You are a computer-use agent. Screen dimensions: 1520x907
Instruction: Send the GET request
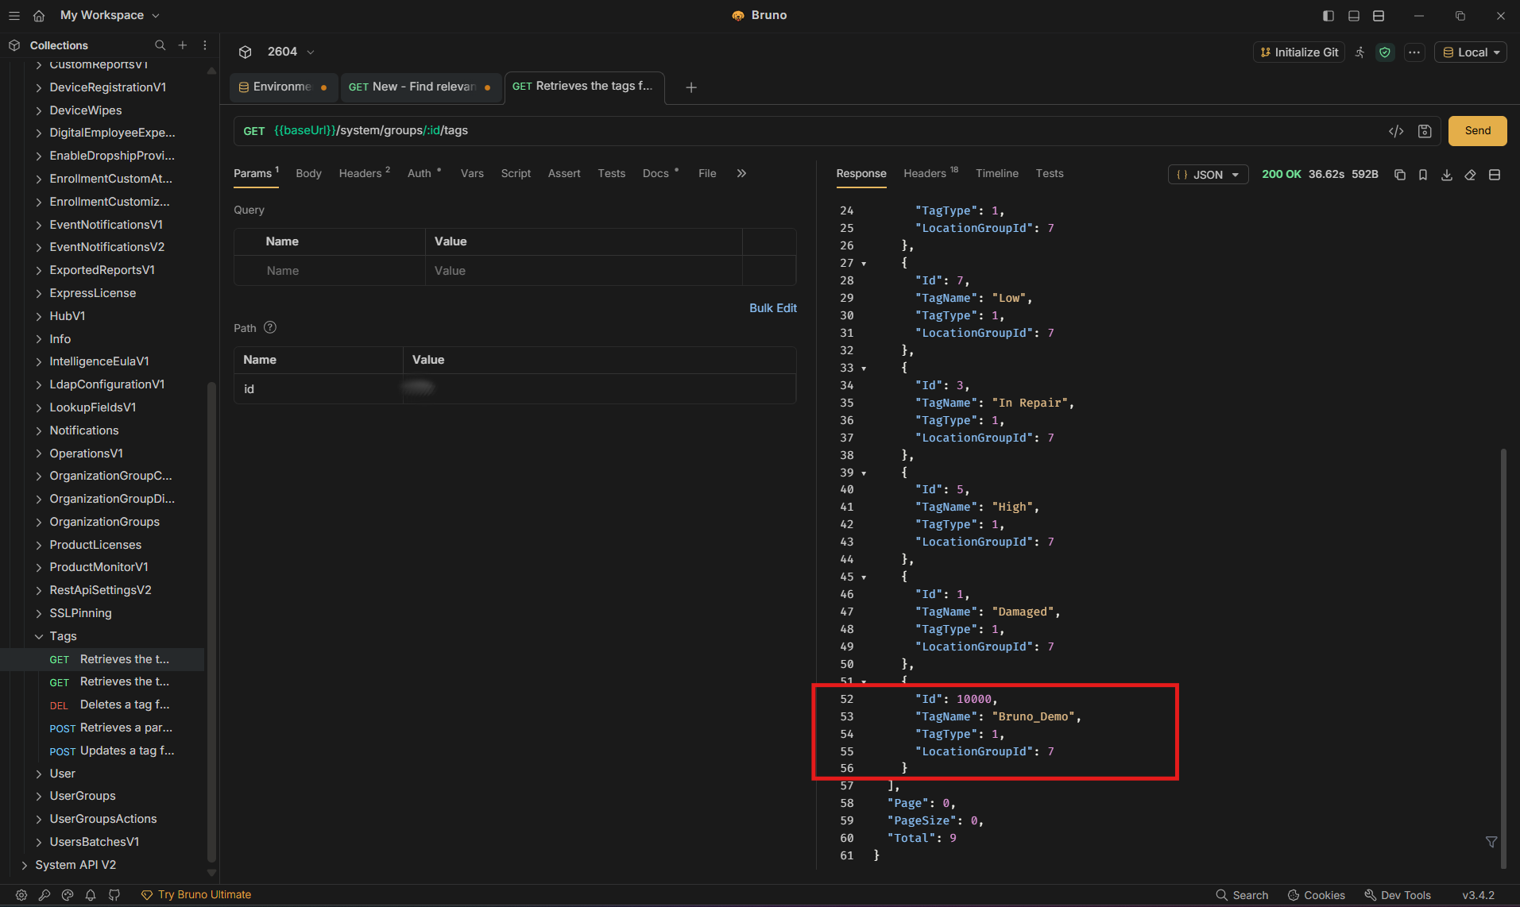tap(1477, 131)
